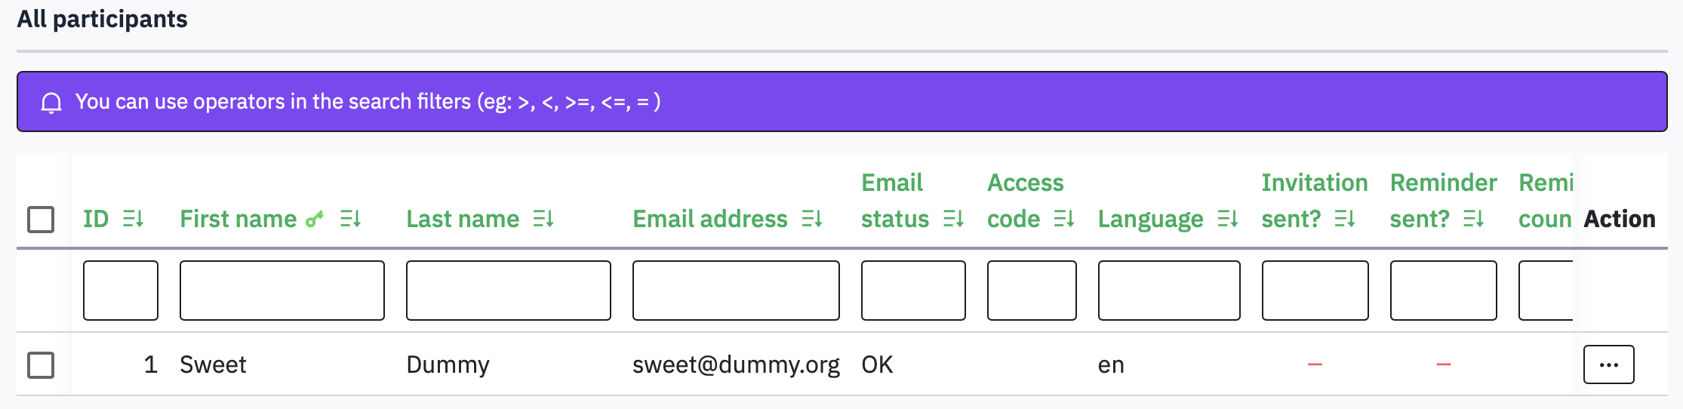Click the notification bell icon in banner
1683x409 pixels.
click(51, 102)
